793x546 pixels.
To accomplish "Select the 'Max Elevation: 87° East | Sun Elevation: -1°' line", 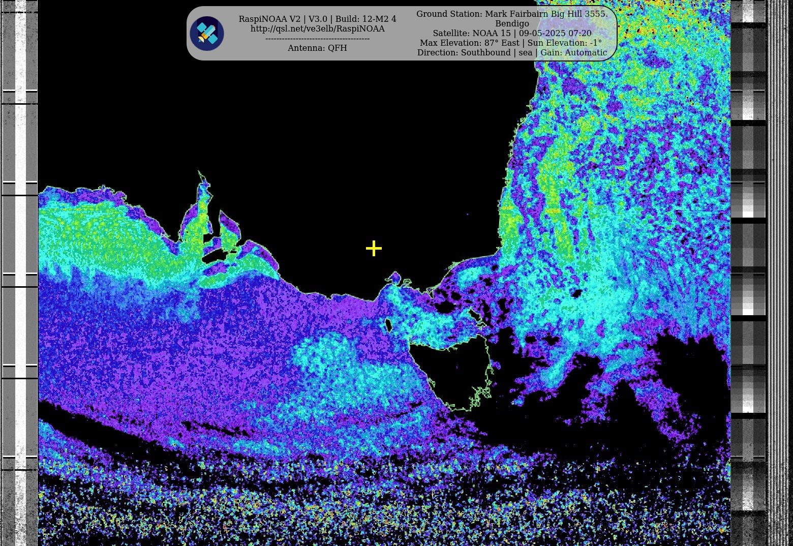I will 511,43.
